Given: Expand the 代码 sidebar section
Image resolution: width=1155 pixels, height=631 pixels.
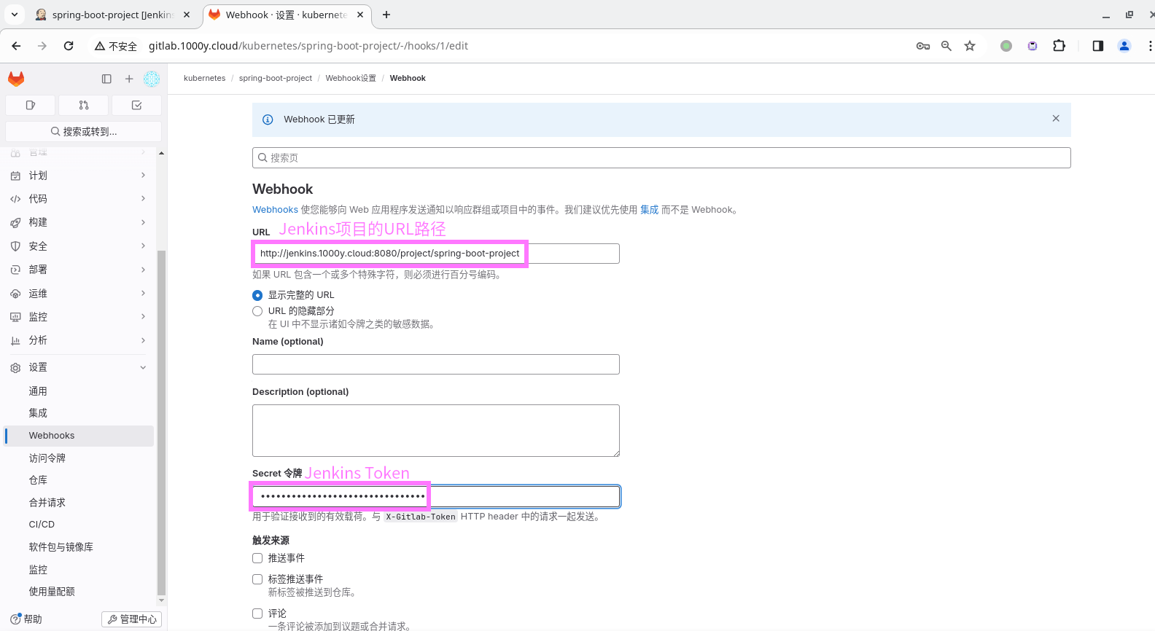Looking at the screenshot, I should tap(79, 199).
